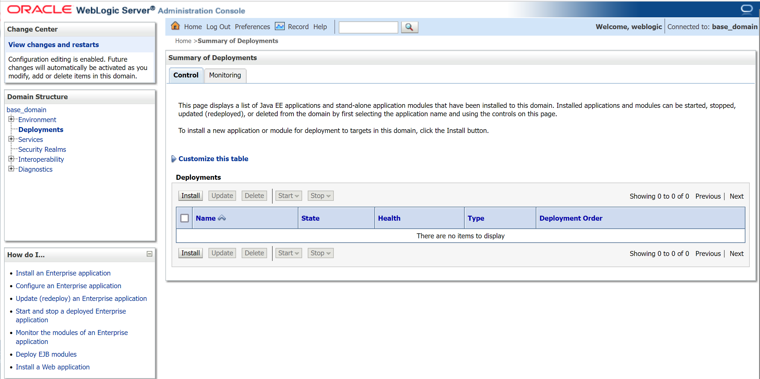Open the top Start dropdown button

pyautogui.click(x=288, y=196)
